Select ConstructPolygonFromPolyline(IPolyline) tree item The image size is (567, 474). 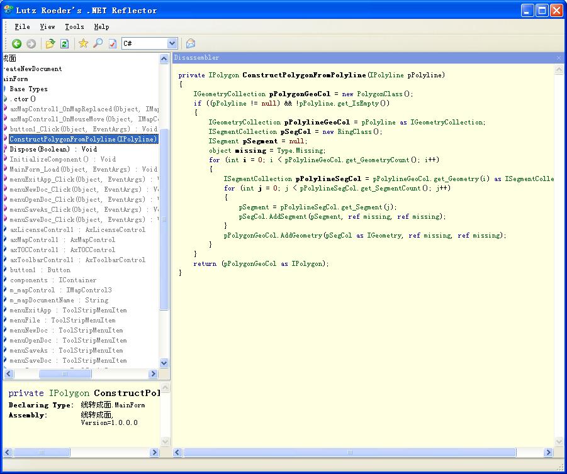pyautogui.click(x=83, y=139)
